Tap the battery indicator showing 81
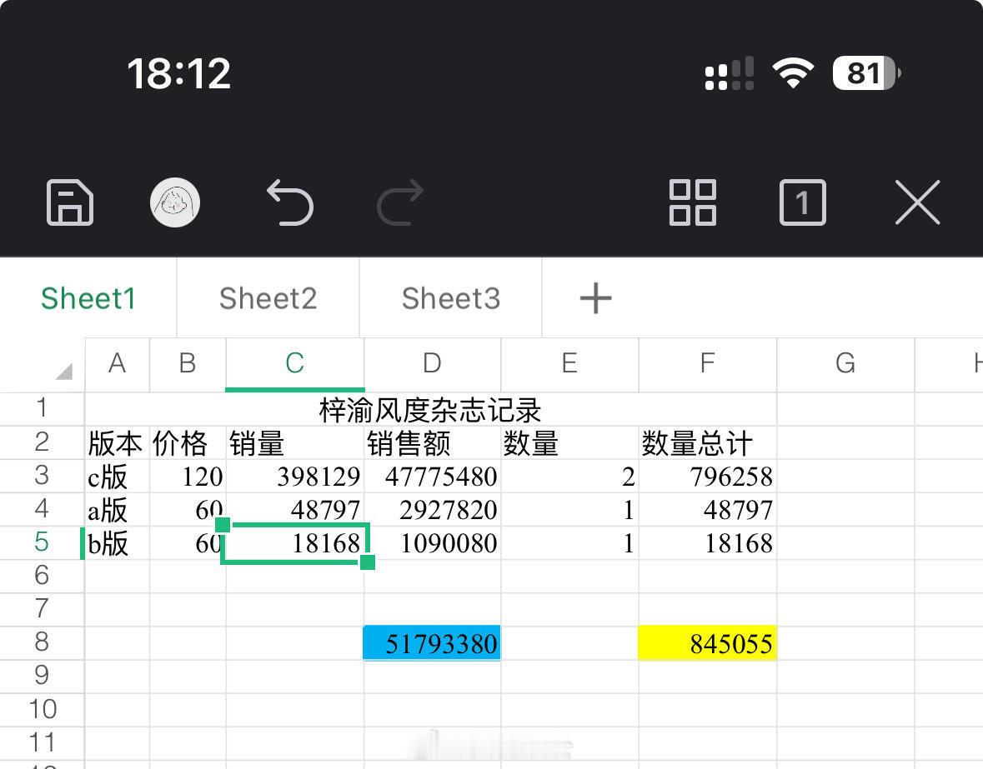This screenshot has width=983, height=769. pyautogui.click(x=866, y=73)
